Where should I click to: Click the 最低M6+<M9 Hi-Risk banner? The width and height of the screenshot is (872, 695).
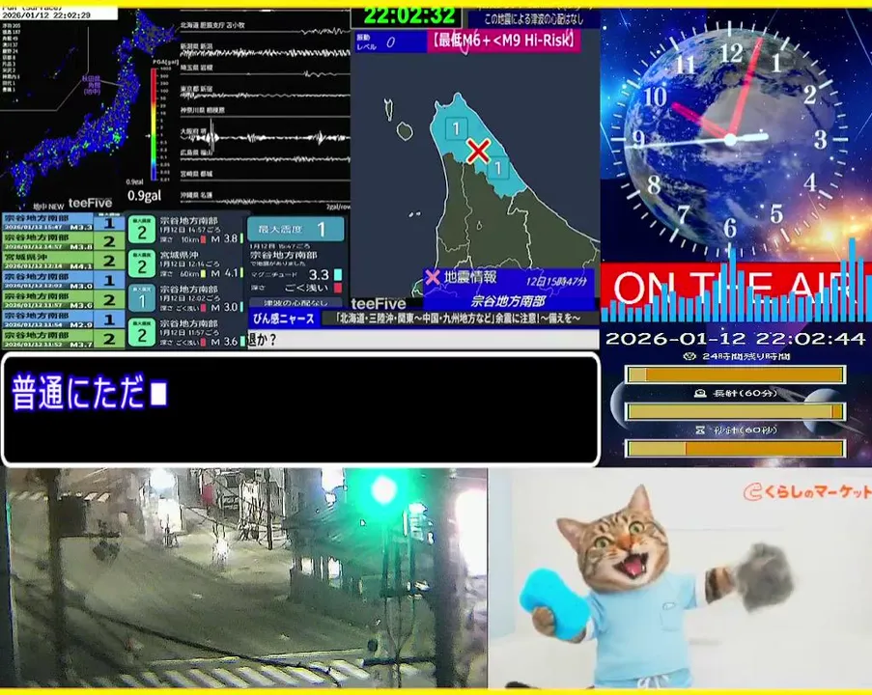point(504,40)
